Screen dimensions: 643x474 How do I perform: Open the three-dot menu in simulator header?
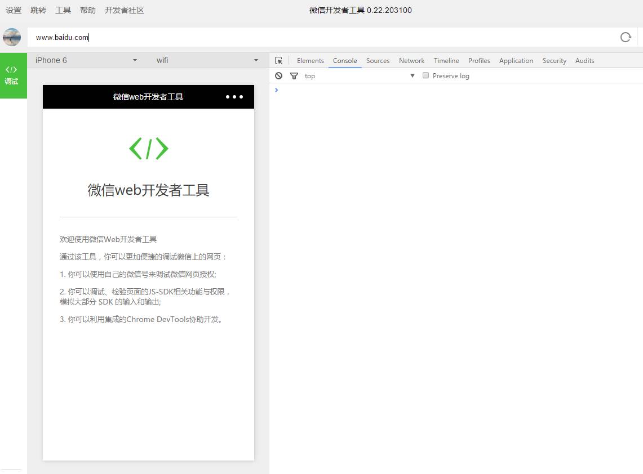(x=234, y=97)
